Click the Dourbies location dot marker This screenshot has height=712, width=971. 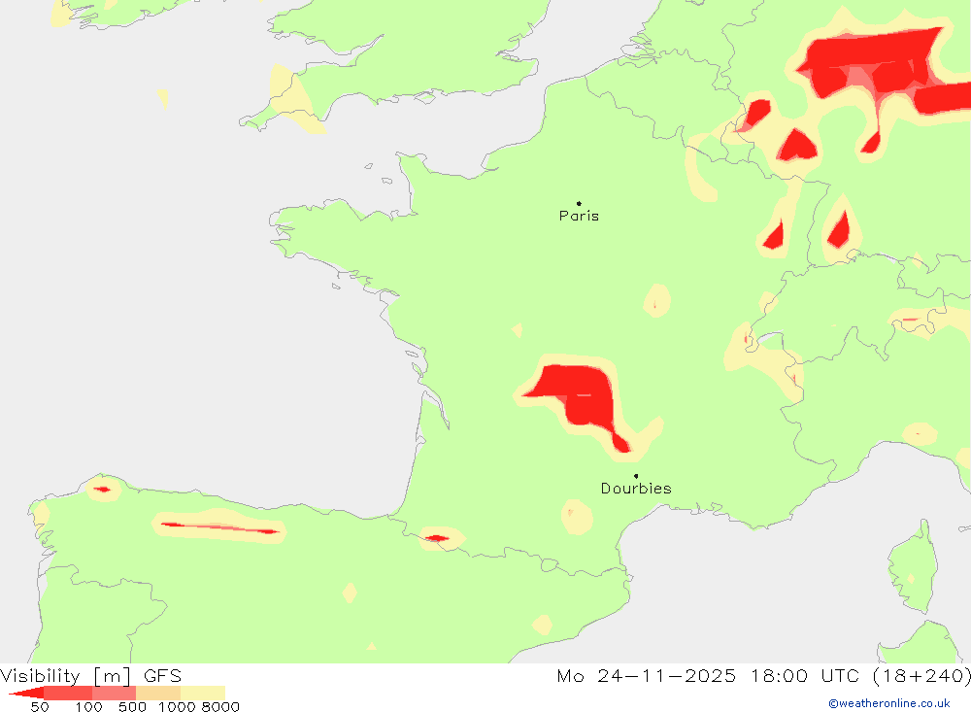click(636, 476)
